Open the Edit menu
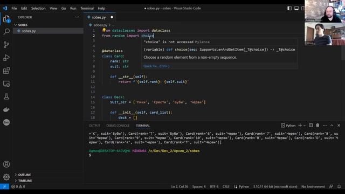The height and width of the screenshot is (194, 345). tap(24, 9)
